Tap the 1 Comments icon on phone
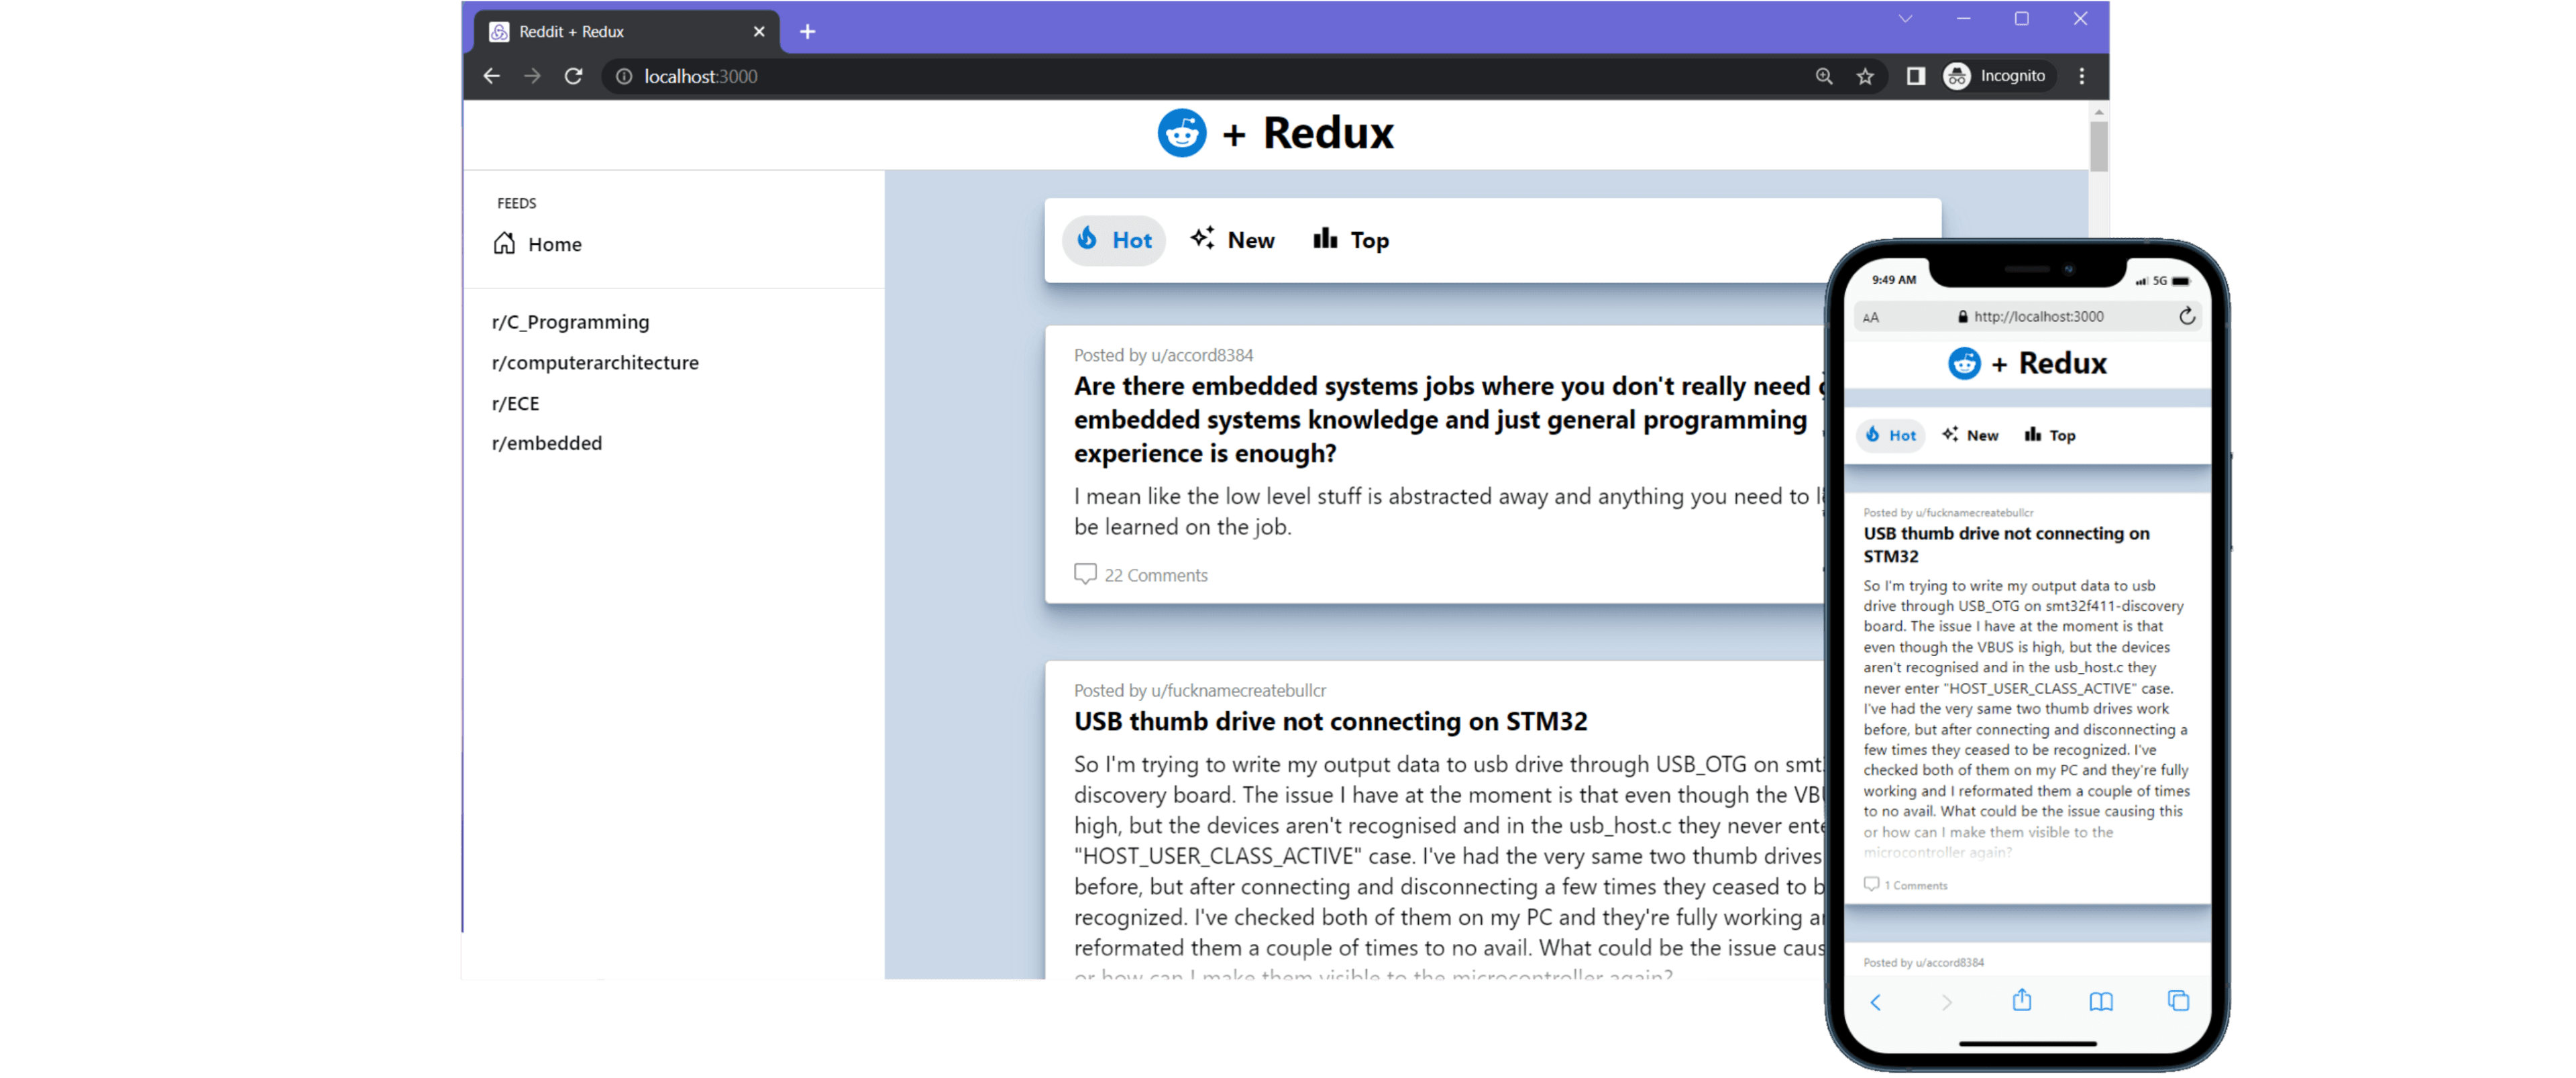2576x1078 pixels. (1871, 884)
